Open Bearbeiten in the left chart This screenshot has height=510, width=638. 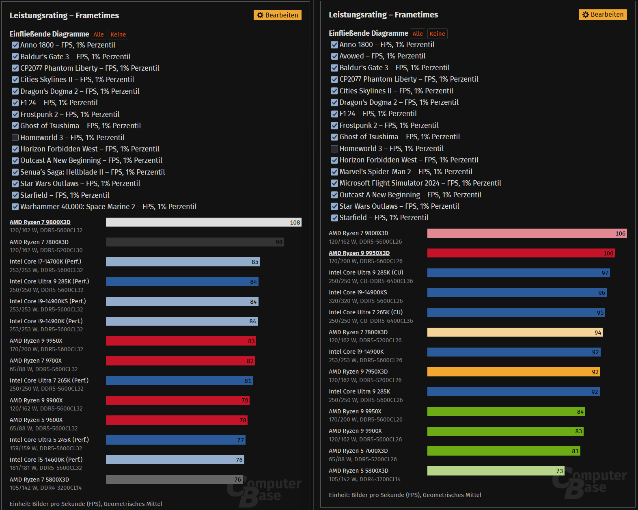tap(278, 15)
